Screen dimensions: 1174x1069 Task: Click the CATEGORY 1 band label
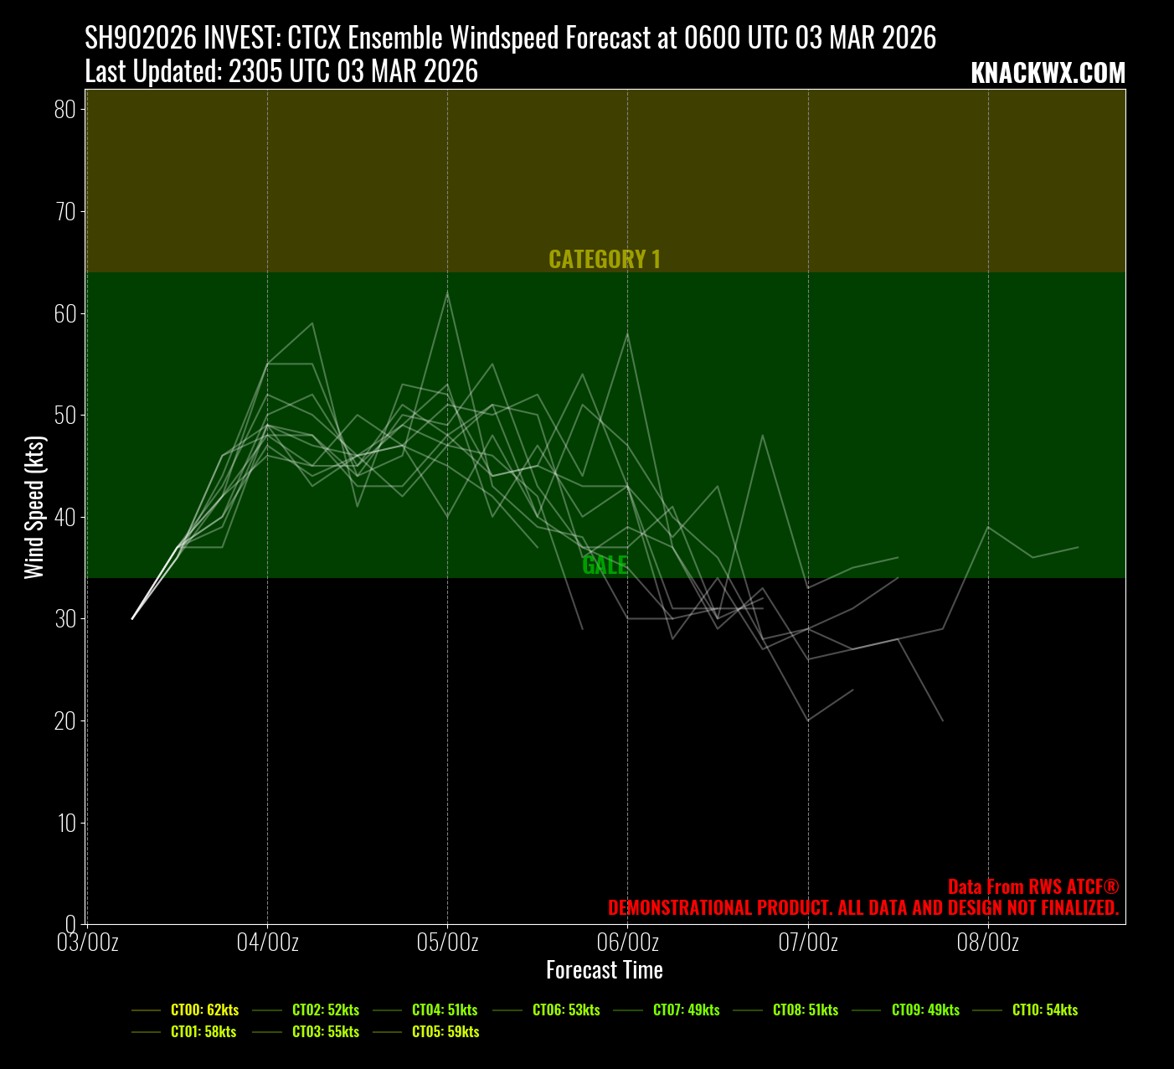[x=604, y=260]
